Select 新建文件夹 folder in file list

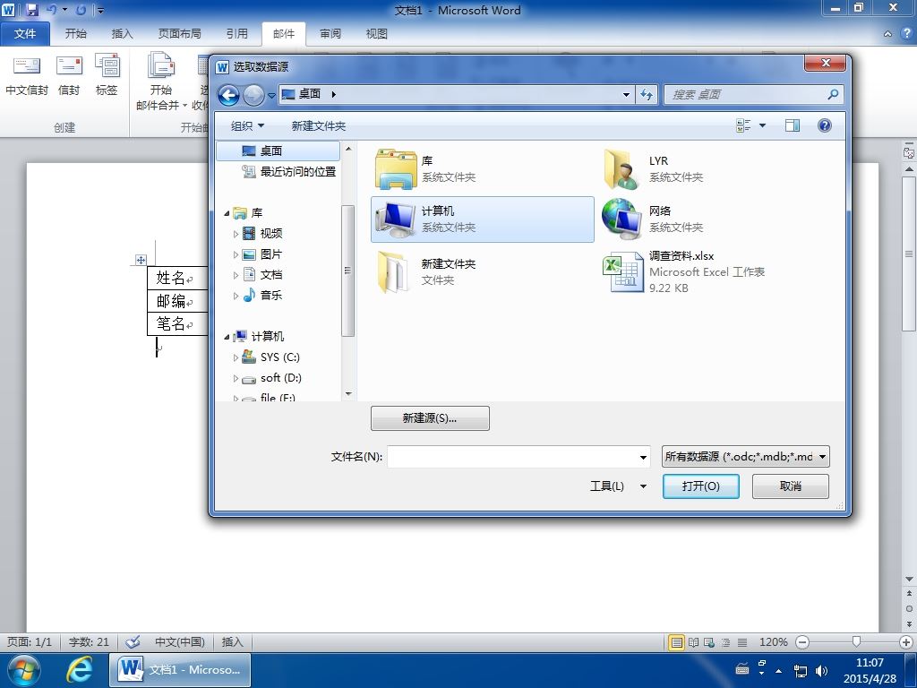click(483, 272)
